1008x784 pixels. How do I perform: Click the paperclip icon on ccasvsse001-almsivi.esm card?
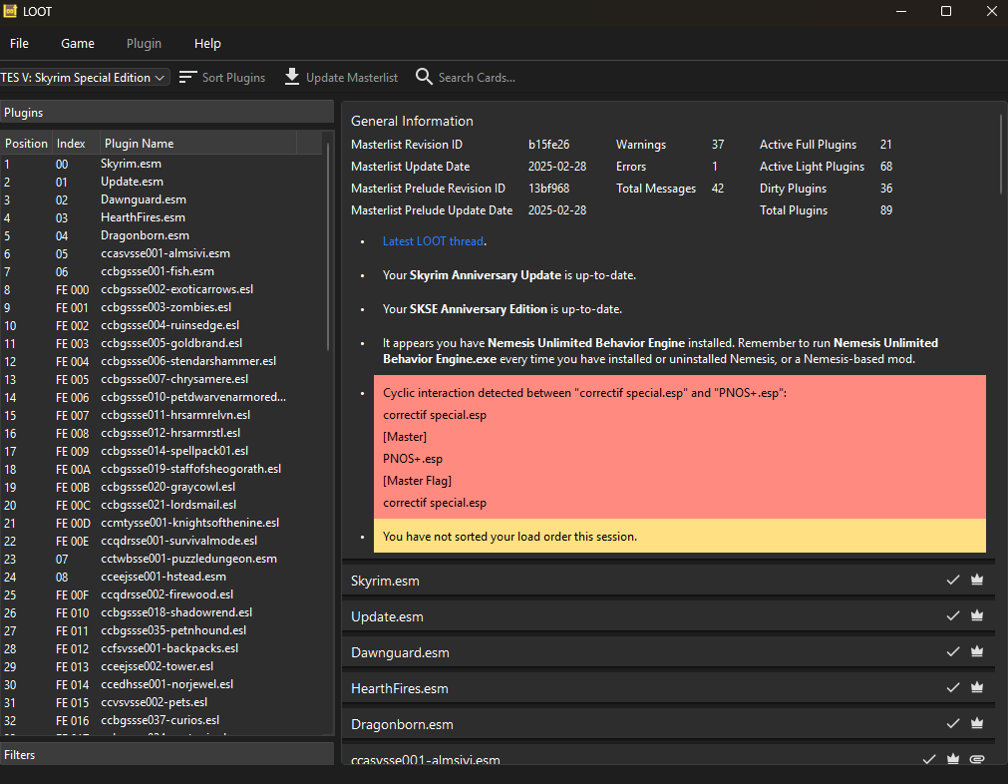click(977, 759)
